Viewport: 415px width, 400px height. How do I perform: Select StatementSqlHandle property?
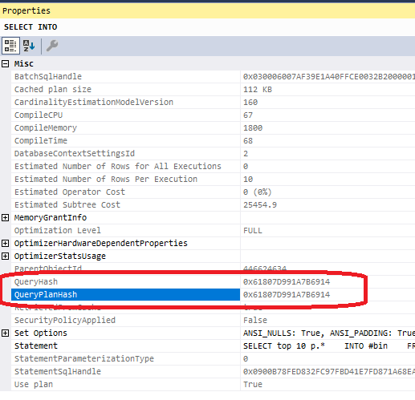(x=58, y=372)
